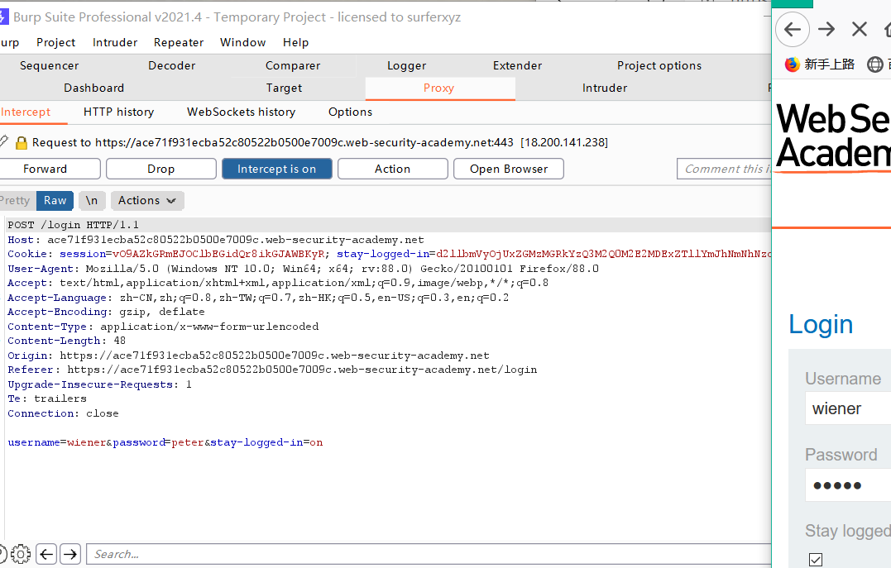Screen dimensions: 891x568
Task: Click the Burp Suite logo icon in title bar
Action: (3, 17)
